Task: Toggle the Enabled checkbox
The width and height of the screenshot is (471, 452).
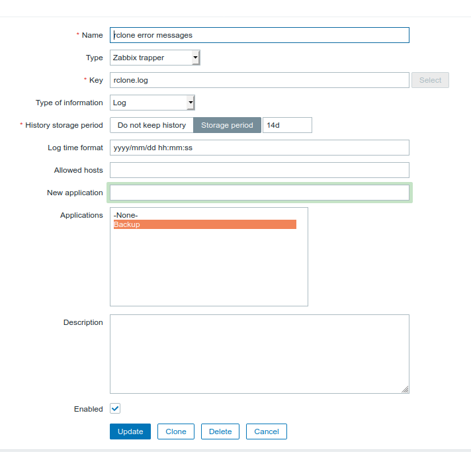Action: pyautogui.click(x=115, y=408)
